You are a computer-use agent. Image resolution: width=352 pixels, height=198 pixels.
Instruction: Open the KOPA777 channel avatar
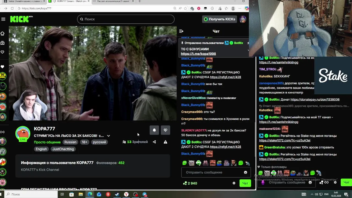pos(23,134)
